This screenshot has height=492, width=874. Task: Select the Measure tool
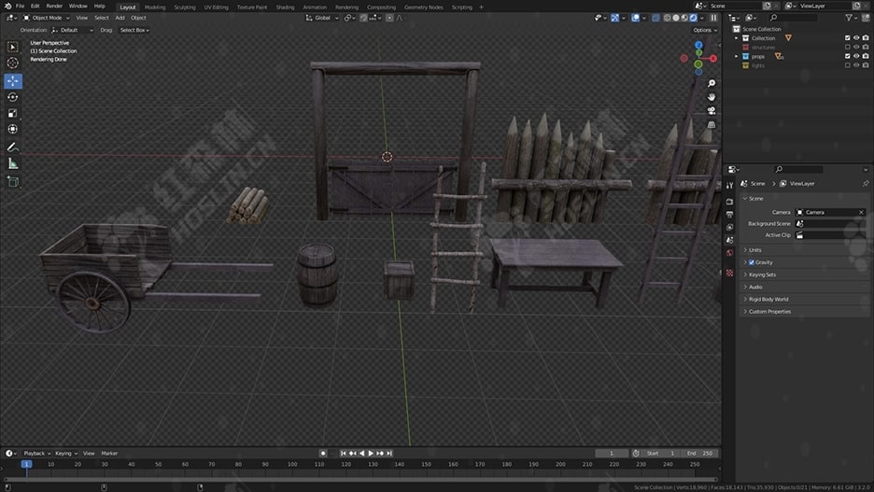[12, 163]
